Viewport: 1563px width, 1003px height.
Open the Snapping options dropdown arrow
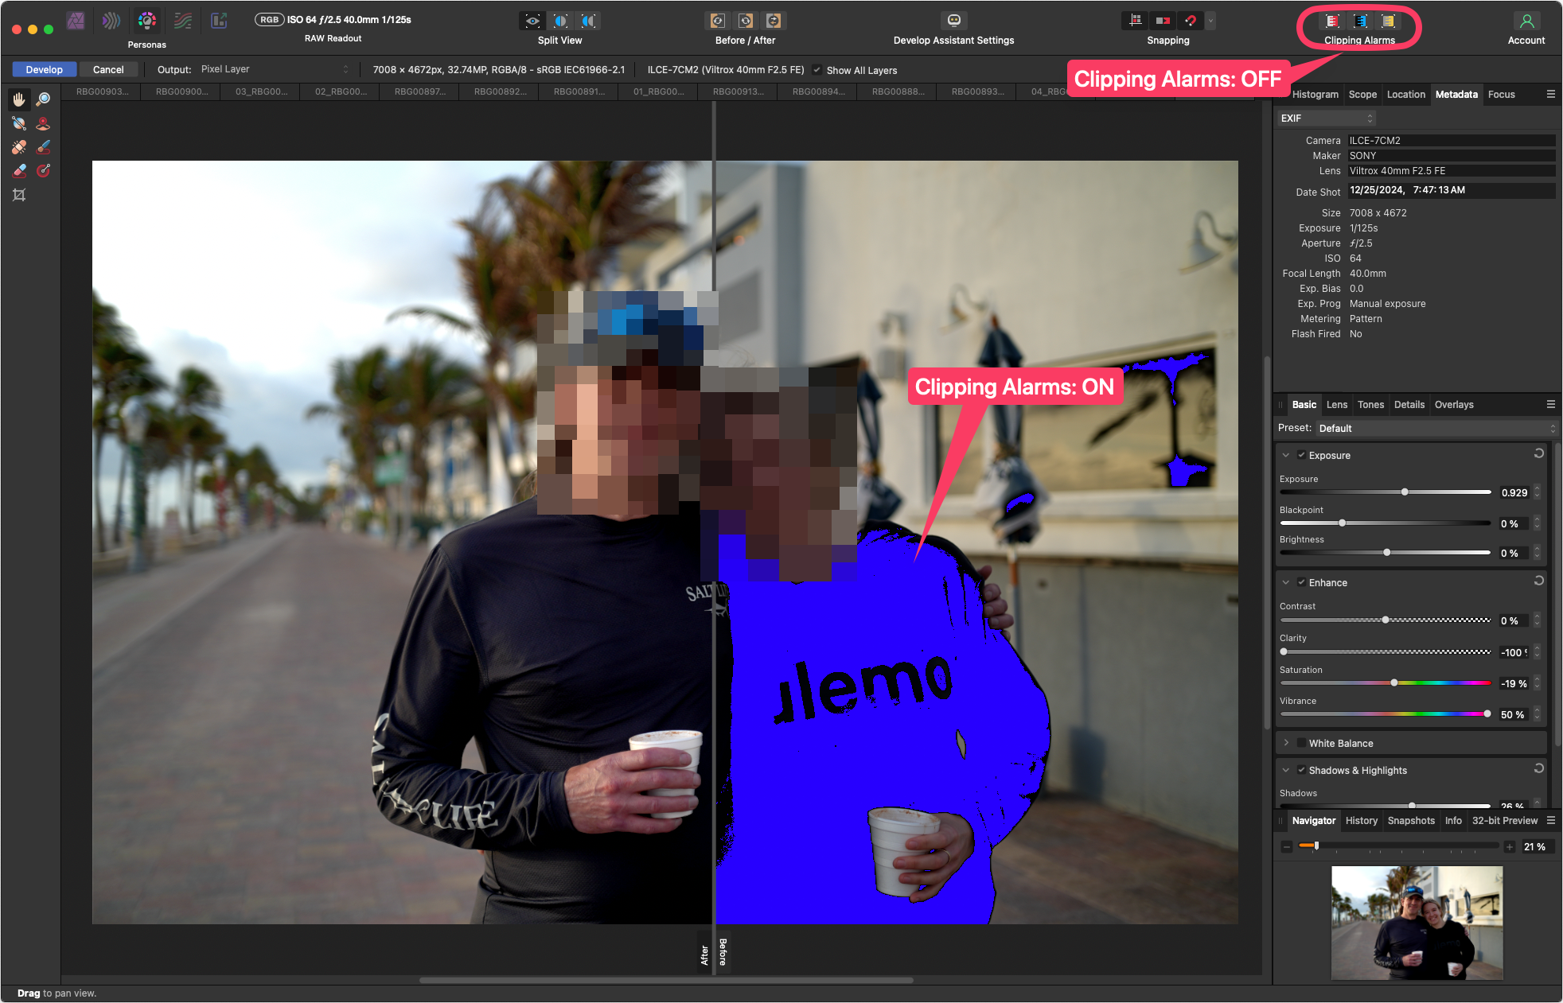(x=1210, y=21)
